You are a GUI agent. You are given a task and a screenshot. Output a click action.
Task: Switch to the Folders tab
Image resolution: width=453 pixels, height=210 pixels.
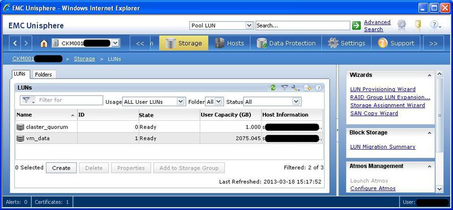click(44, 75)
